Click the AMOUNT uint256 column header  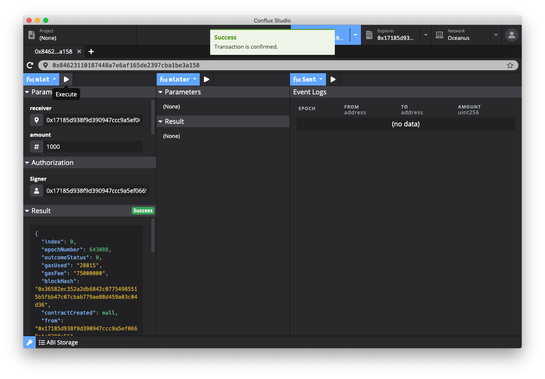(x=469, y=110)
